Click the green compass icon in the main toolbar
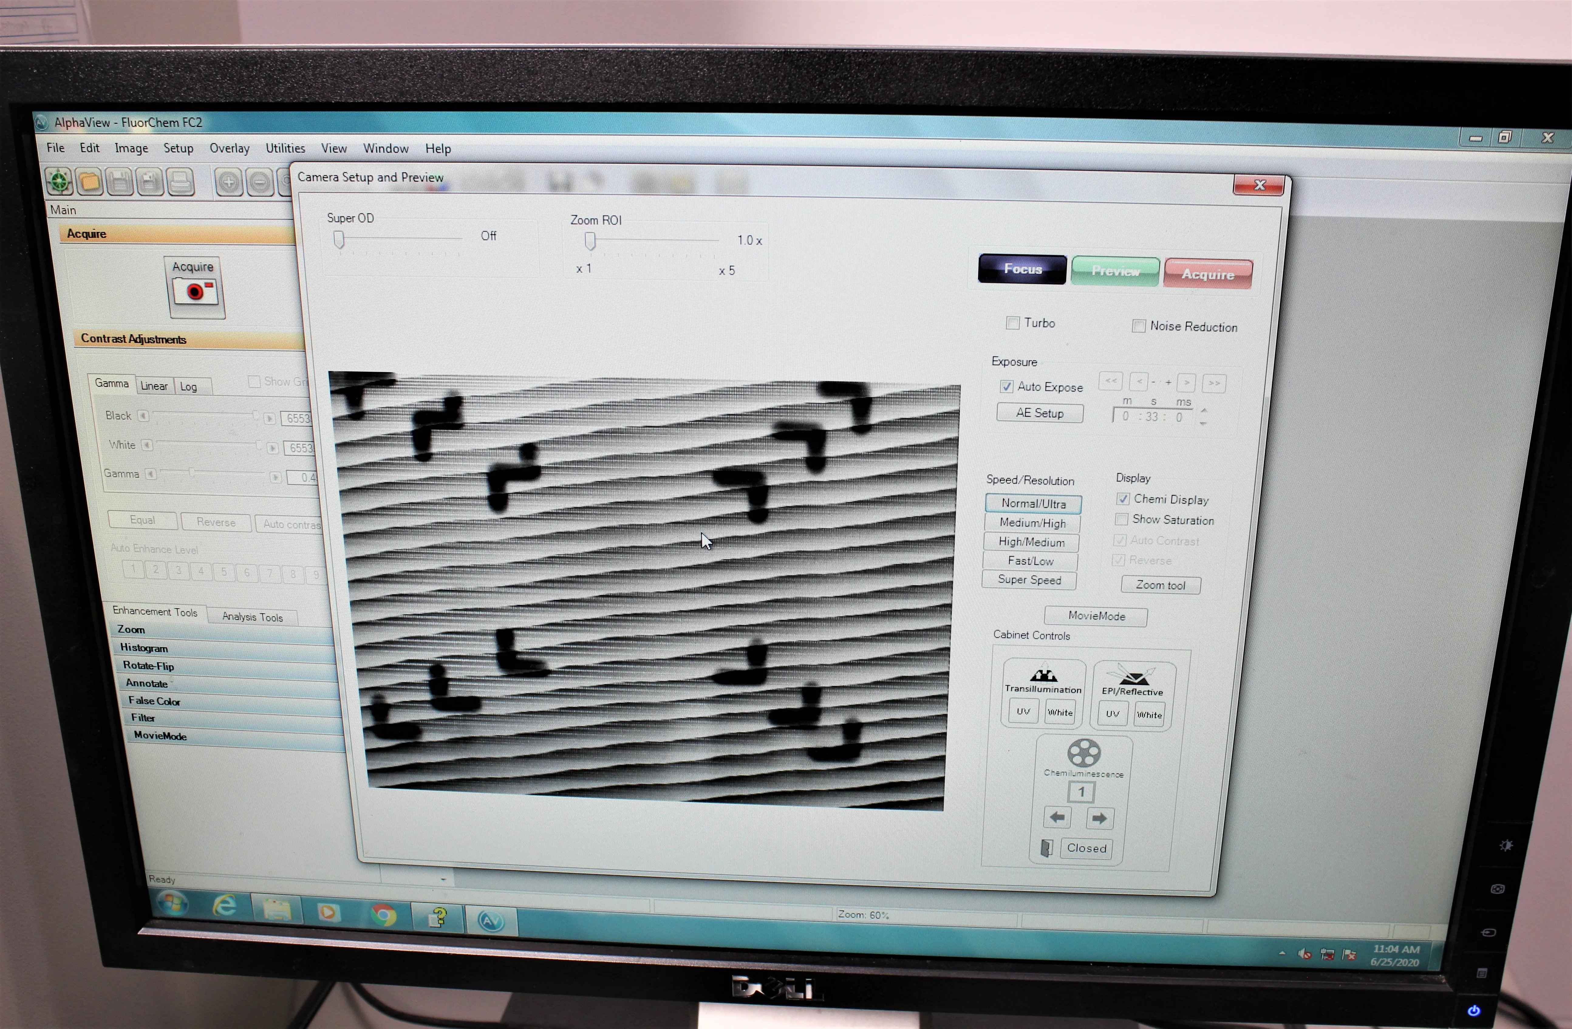 tap(60, 181)
